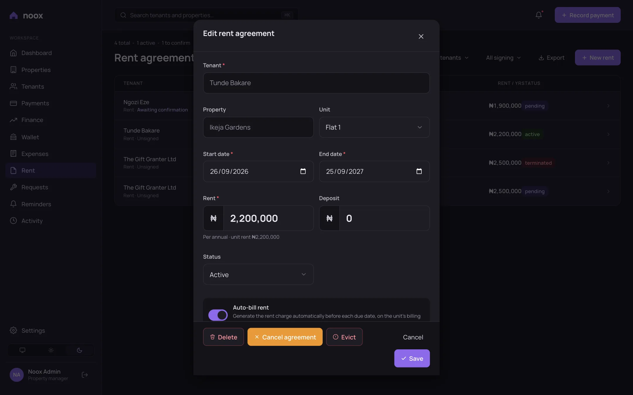
Task: Click the Delete button
Action: [223, 337]
